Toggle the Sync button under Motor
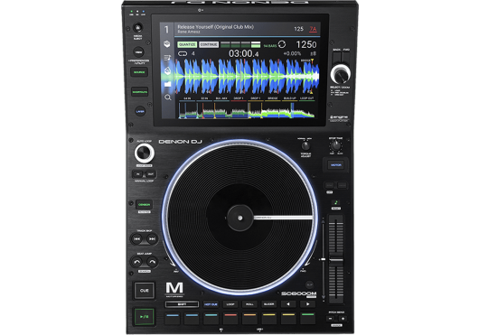The height and width of the screenshot is (335, 479). click(329, 185)
